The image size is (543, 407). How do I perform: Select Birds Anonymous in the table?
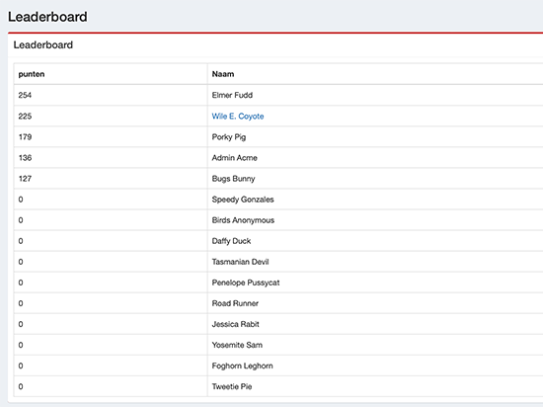(x=243, y=220)
